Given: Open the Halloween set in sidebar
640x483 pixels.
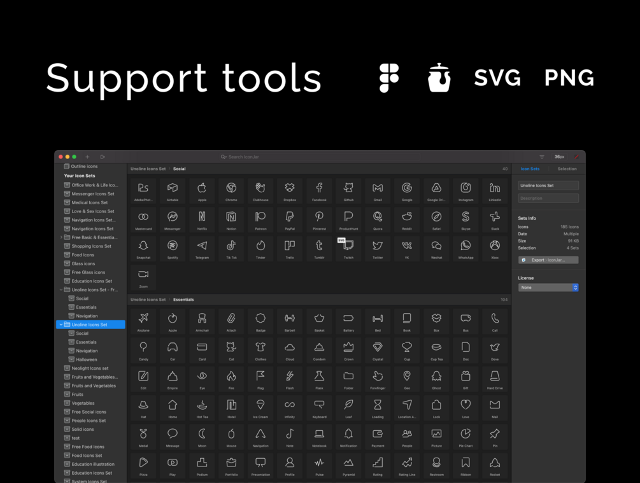Looking at the screenshot, I should pos(87,360).
